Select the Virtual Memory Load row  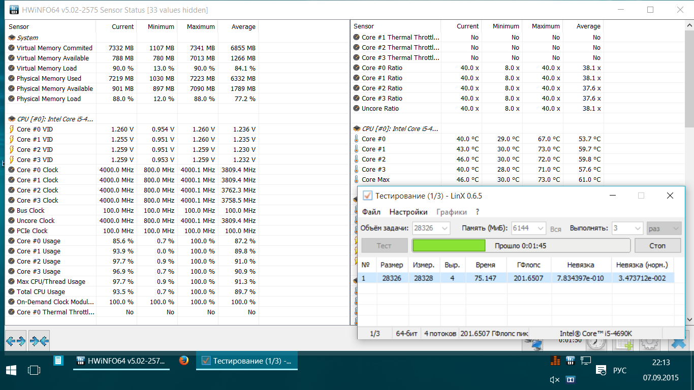132,68
